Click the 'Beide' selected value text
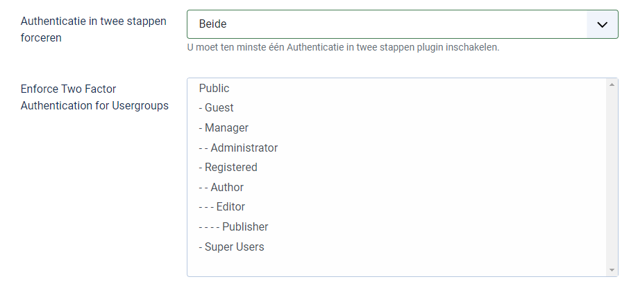Screen dimensions: 638x295 [x=213, y=24]
